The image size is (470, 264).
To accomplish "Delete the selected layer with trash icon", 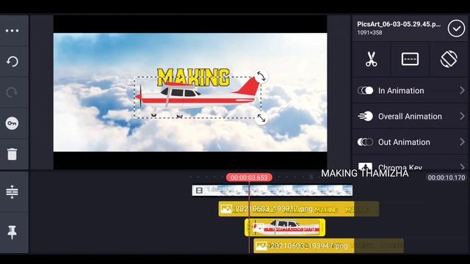I will coord(12,154).
